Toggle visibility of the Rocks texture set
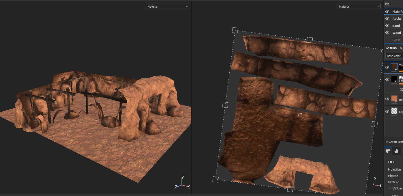The width and height of the screenshot is (403, 196). [387, 19]
